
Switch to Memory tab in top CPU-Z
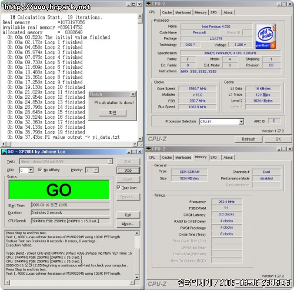(x=201, y=12)
